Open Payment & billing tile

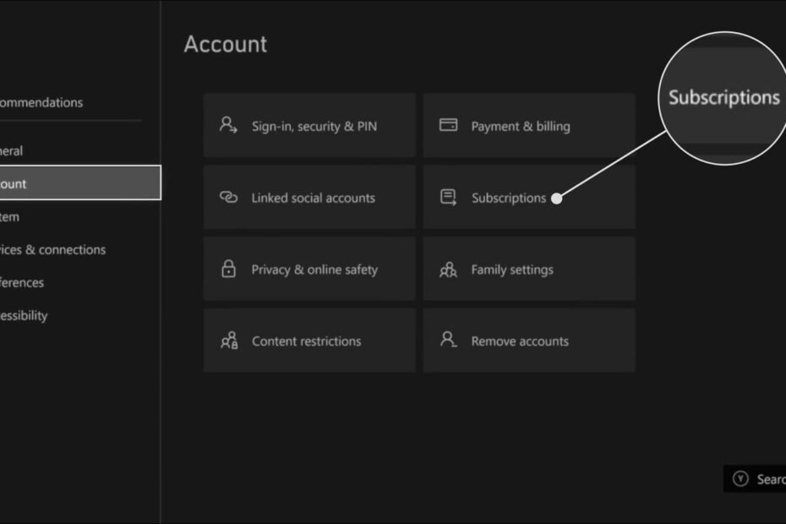coord(529,125)
